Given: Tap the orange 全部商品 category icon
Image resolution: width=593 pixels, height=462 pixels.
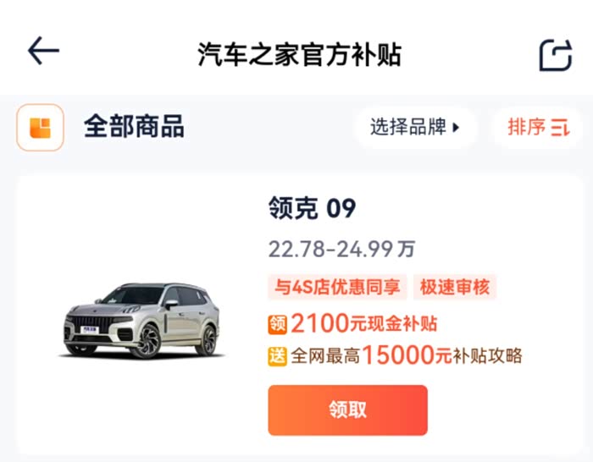Looking at the screenshot, I should tap(40, 128).
